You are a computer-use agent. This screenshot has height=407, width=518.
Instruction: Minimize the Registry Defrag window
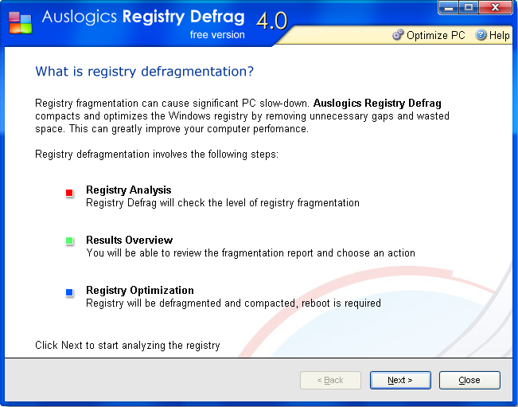pos(448,7)
